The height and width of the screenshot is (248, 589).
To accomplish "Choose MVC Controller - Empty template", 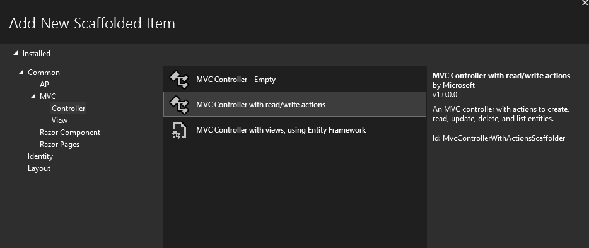I will 295,80.
